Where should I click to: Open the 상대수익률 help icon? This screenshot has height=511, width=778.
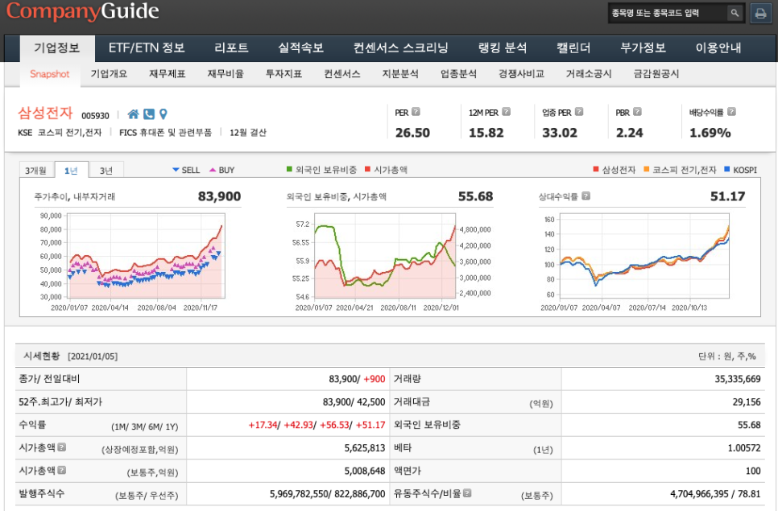pos(586,196)
